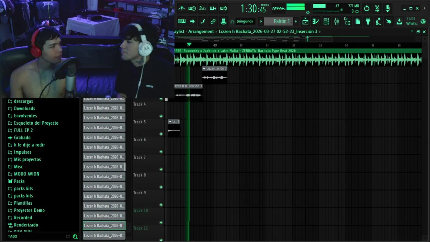Add a new pattern with plus button

coord(296,22)
